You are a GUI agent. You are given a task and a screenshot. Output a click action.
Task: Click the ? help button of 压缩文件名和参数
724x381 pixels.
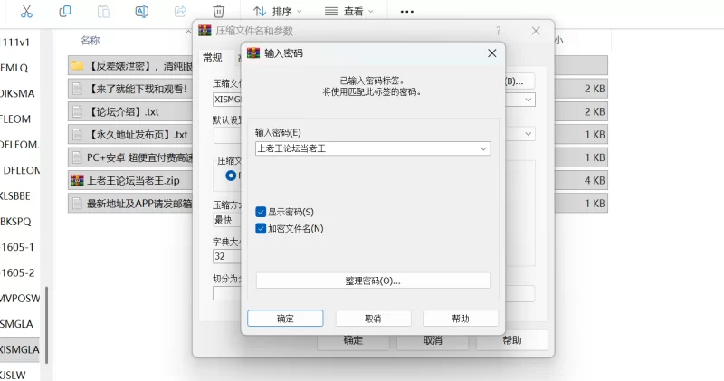point(499,31)
